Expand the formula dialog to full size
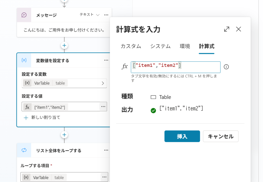This screenshot has height=182, width=263. (x=227, y=29)
